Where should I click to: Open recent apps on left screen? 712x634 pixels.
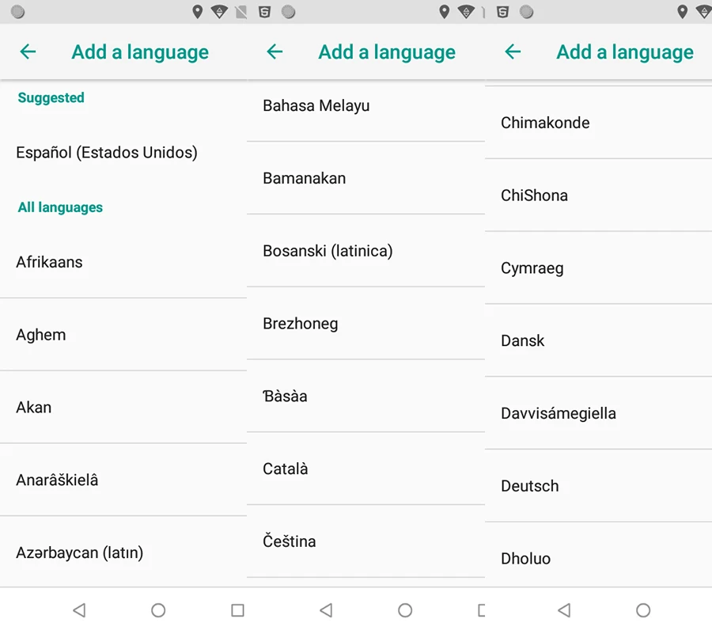click(x=237, y=610)
